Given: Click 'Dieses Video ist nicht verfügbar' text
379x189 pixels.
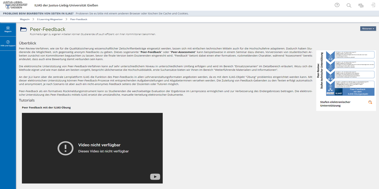Looking at the screenshot, I should coord(103,151).
